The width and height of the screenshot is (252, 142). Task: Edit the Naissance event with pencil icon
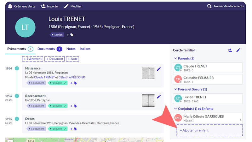(x=159, y=69)
